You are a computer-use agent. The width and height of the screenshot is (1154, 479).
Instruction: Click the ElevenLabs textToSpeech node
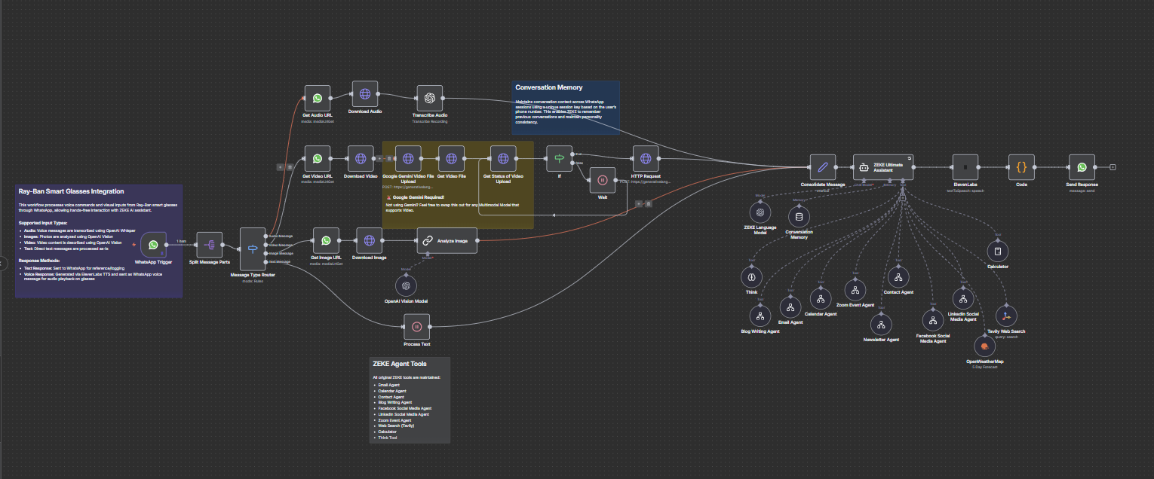pos(968,166)
